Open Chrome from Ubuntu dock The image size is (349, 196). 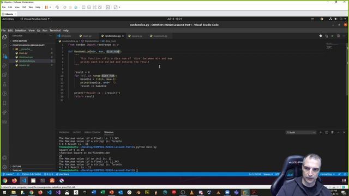(x=5, y=181)
